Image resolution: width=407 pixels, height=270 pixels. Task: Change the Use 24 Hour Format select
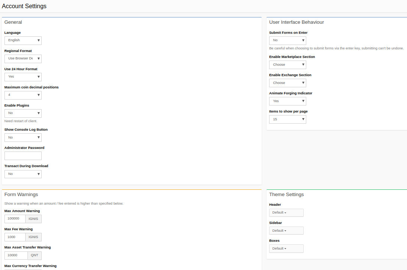tap(23, 77)
